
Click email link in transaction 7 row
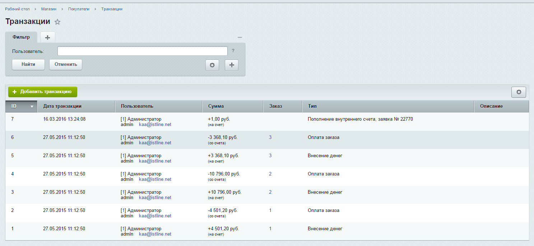click(155, 125)
